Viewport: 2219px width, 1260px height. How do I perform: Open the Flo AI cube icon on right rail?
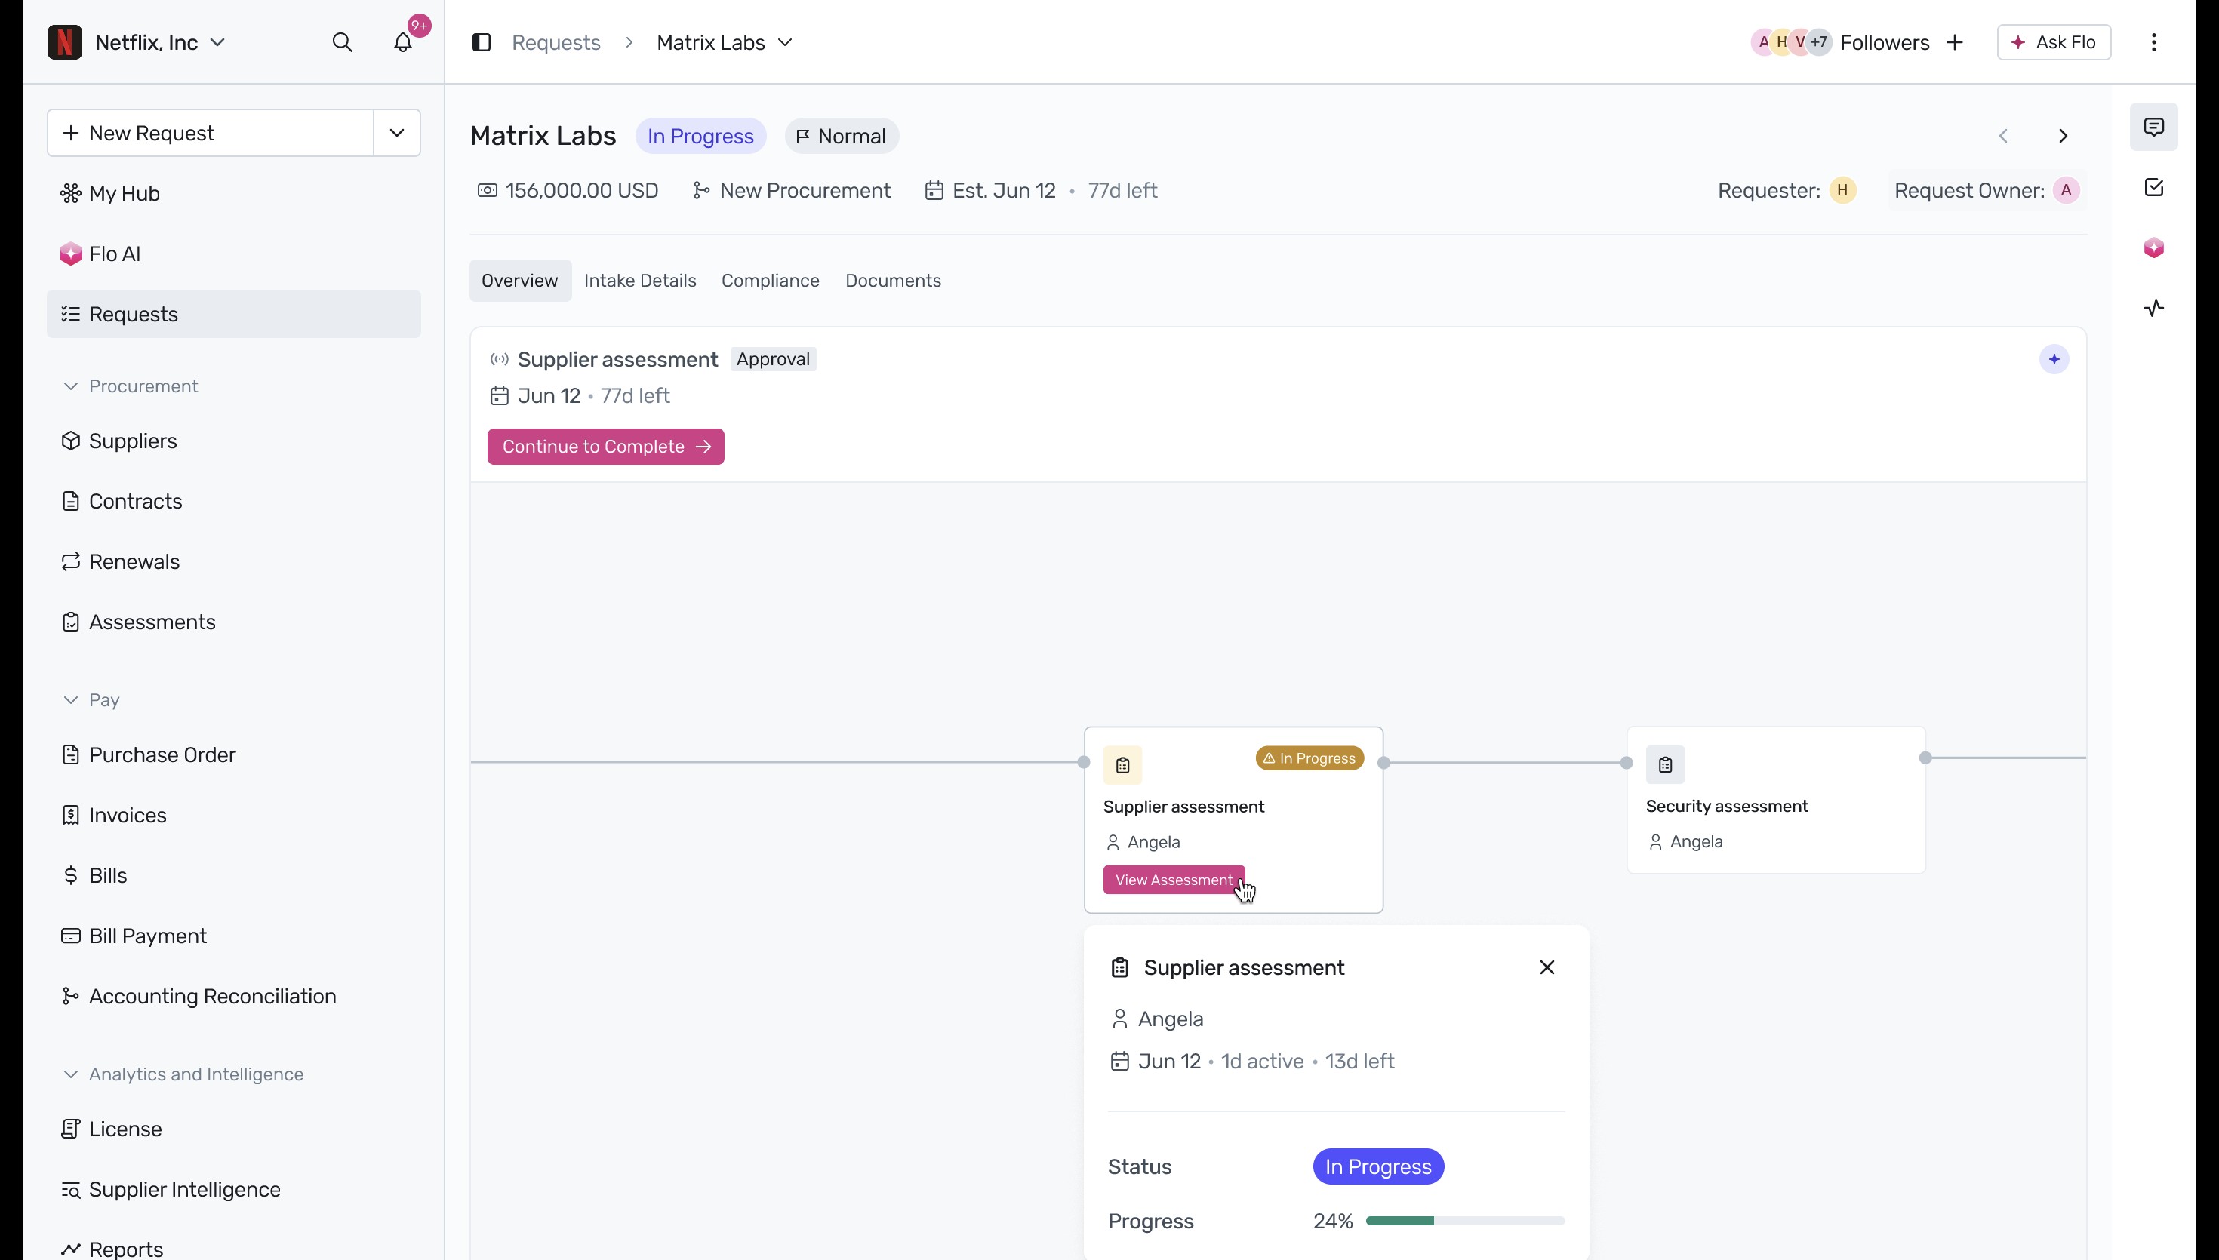pyautogui.click(x=2154, y=248)
